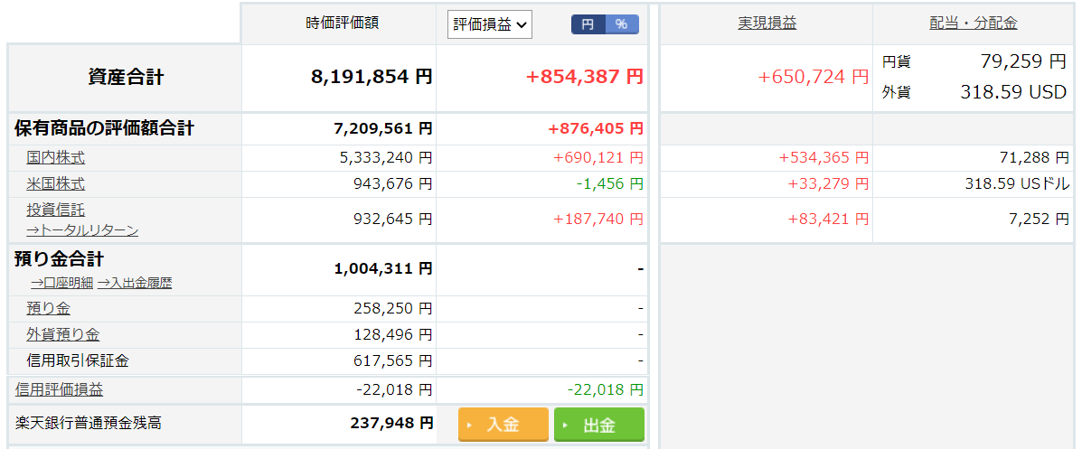Select investment trust gain +187,740 円
1082x449 pixels.
point(598,220)
